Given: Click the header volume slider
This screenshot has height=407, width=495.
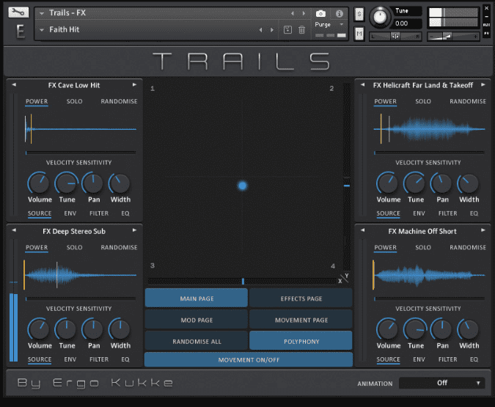Looking at the screenshot, I should 453,37.
